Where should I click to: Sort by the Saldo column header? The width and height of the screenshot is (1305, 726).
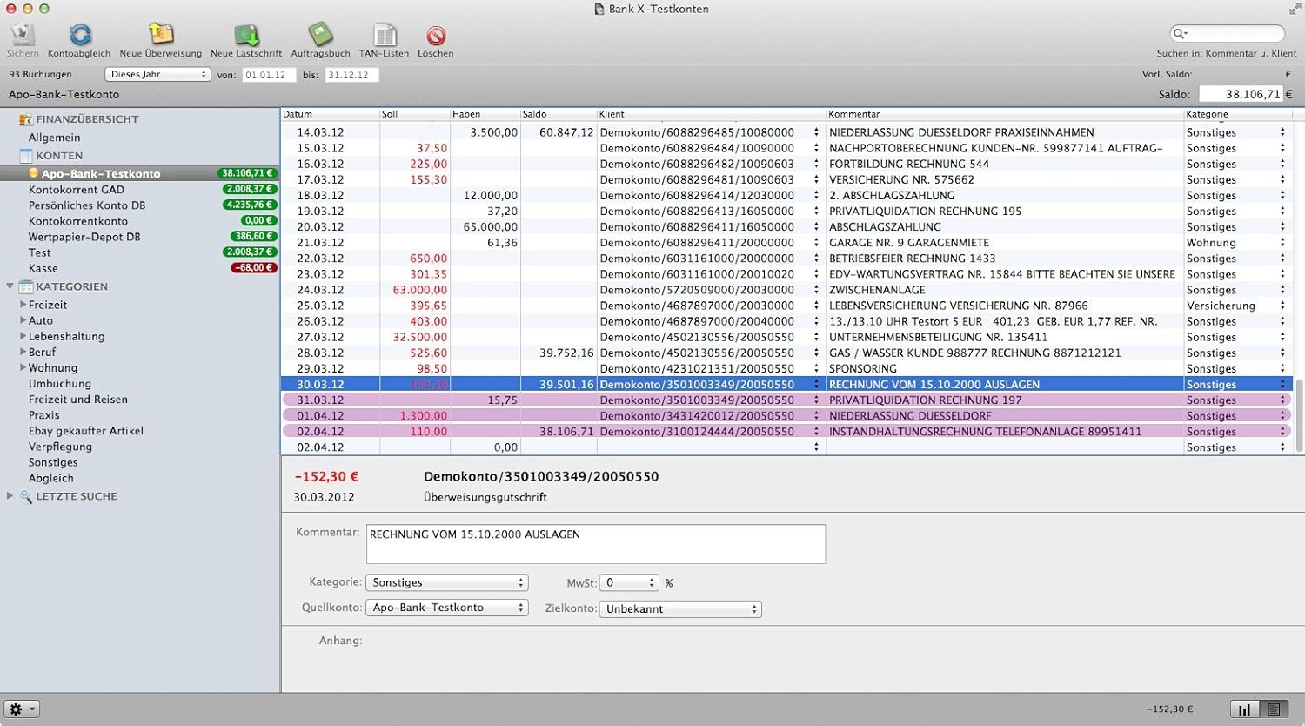click(559, 114)
